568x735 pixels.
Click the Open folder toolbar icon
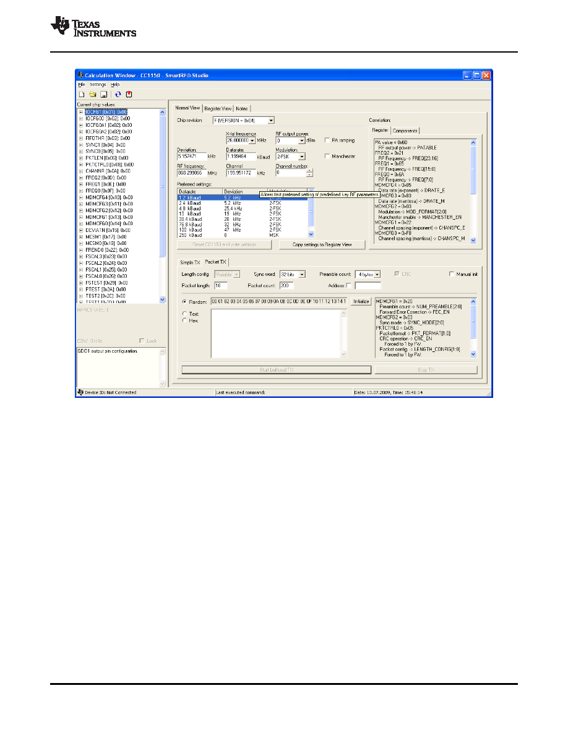point(92,94)
